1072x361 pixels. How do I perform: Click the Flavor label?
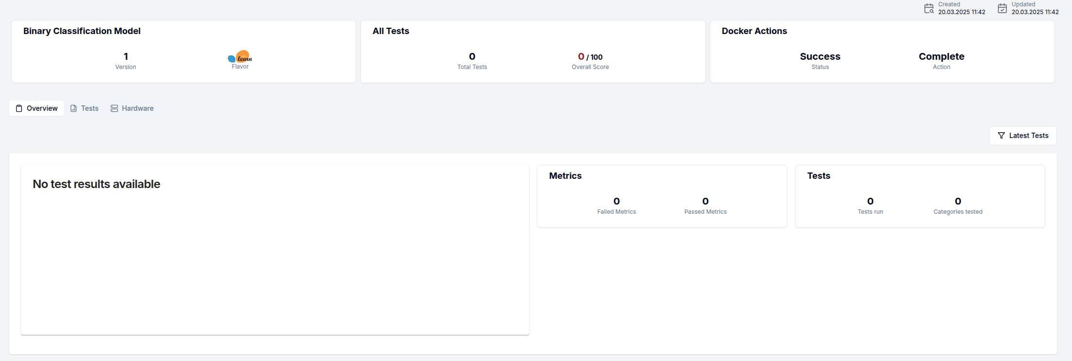[x=240, y=67]
